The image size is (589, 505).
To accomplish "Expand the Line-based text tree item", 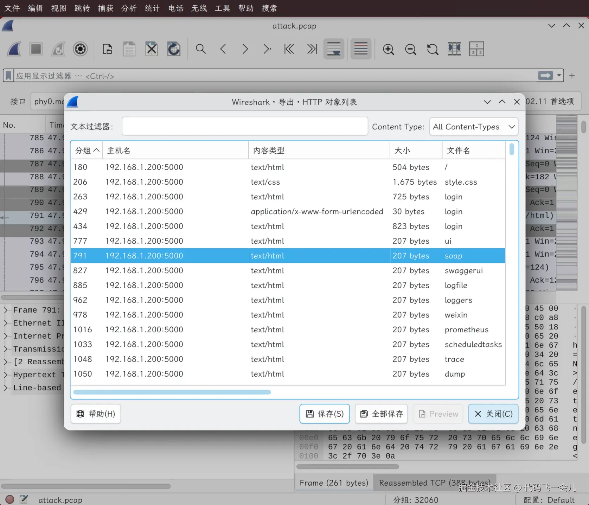I will [x=6, y=388].
